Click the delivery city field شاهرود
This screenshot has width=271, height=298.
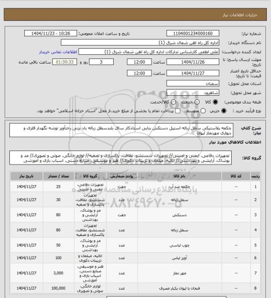[193, 93]
